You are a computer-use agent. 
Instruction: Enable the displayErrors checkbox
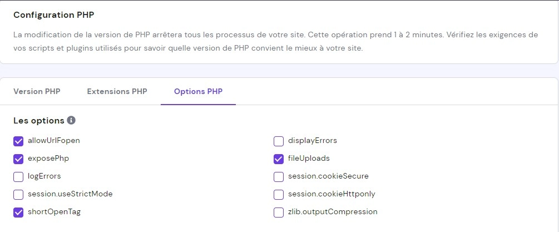coord(279,141)
